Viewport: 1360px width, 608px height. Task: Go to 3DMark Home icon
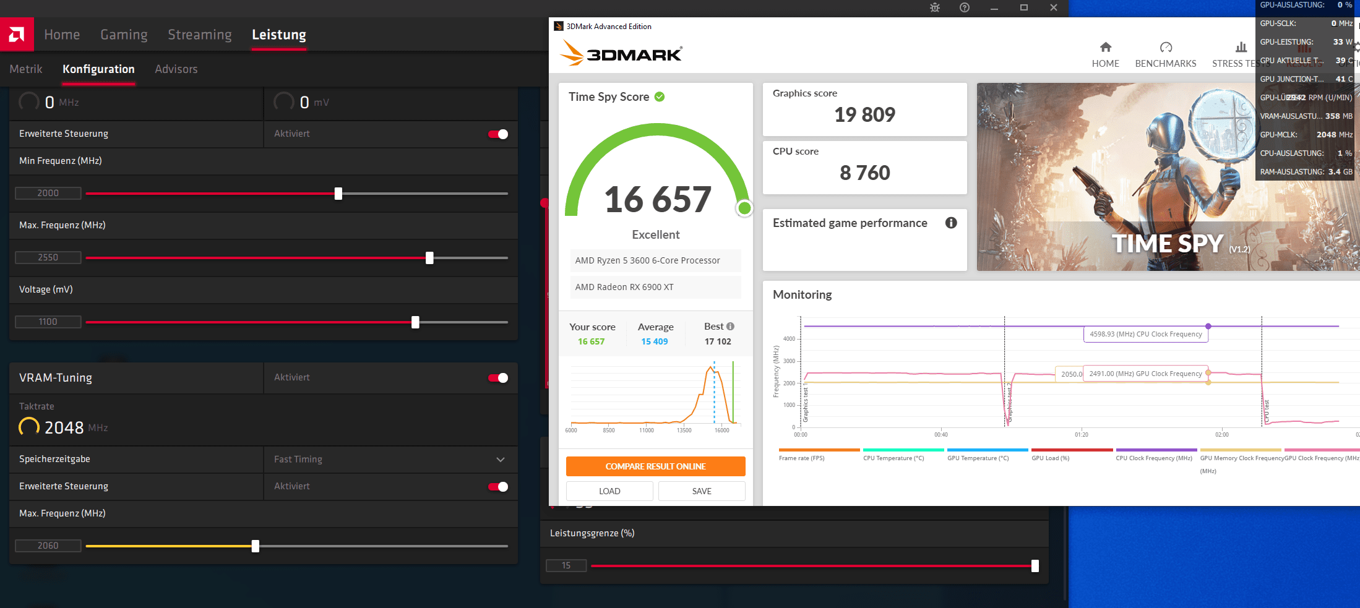pos(1106,47)
